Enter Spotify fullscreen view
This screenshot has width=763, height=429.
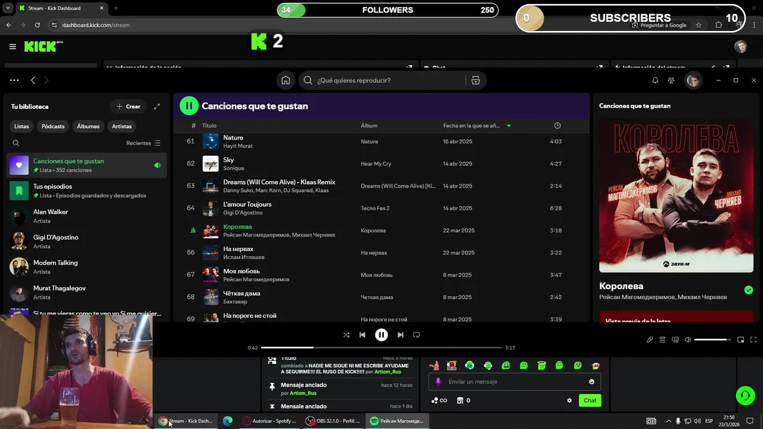753,340
